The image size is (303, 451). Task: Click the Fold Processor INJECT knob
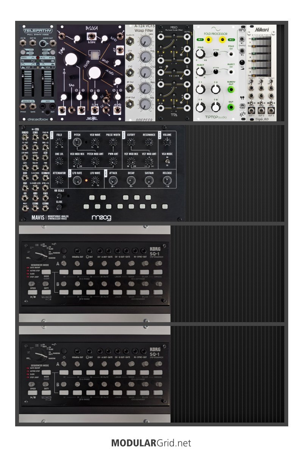(x=200, y=71)
